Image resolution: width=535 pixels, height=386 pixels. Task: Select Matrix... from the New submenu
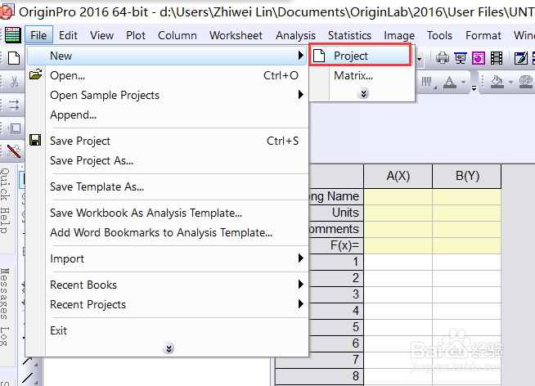[x=361, y=75]
